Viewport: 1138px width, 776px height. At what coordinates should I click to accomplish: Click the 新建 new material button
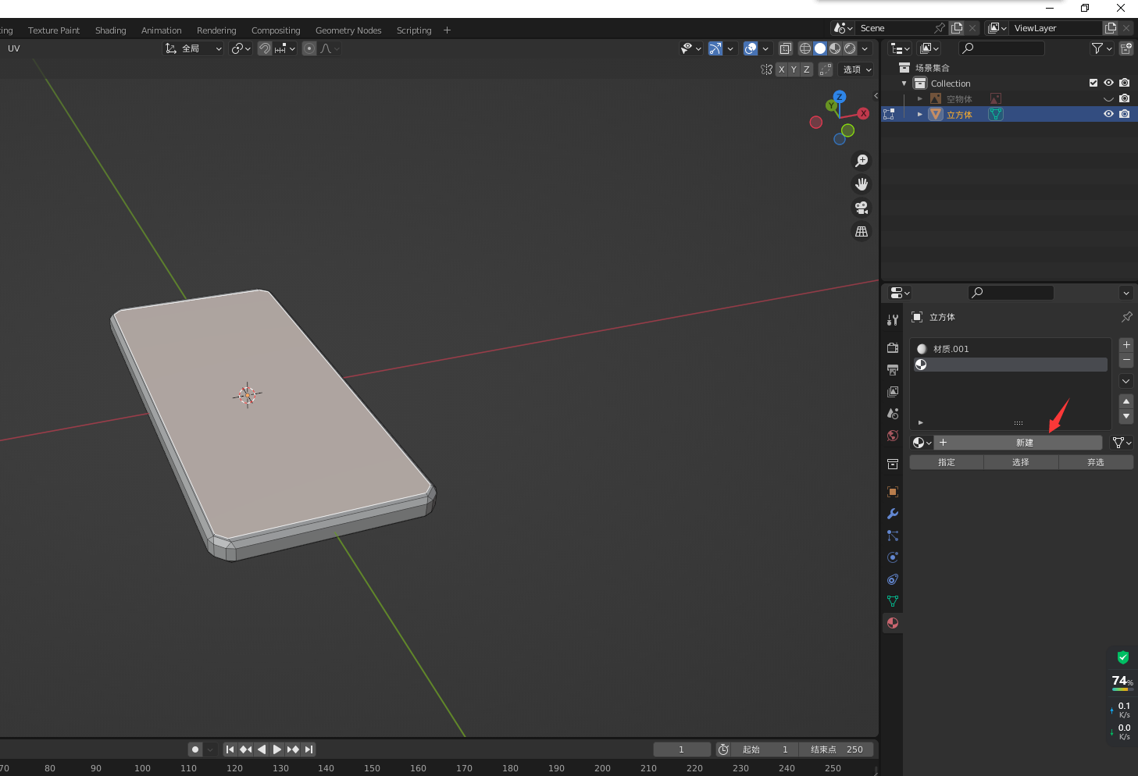(1024, 443)
